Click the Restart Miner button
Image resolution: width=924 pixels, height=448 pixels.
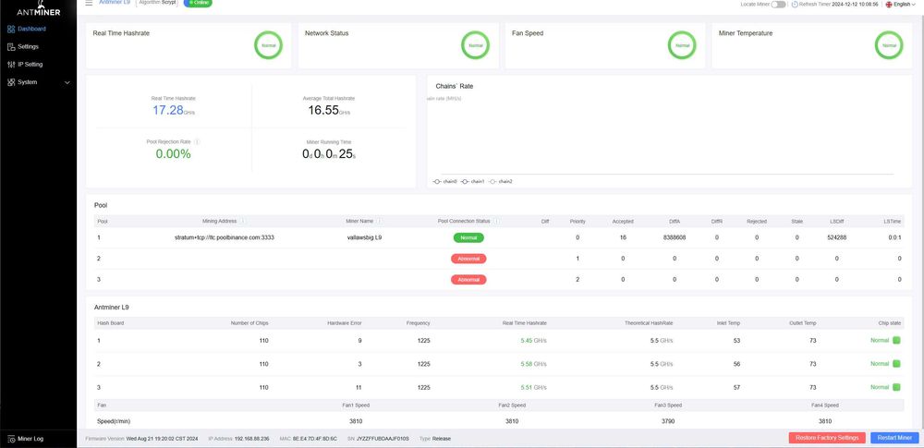pos(894,438)
